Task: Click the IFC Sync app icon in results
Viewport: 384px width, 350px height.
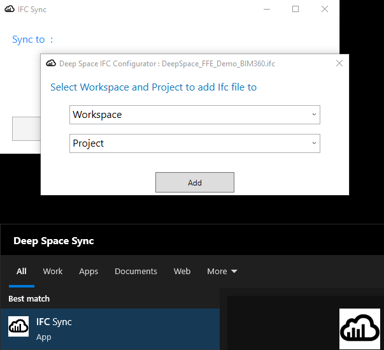Action: tap(18, 326)
